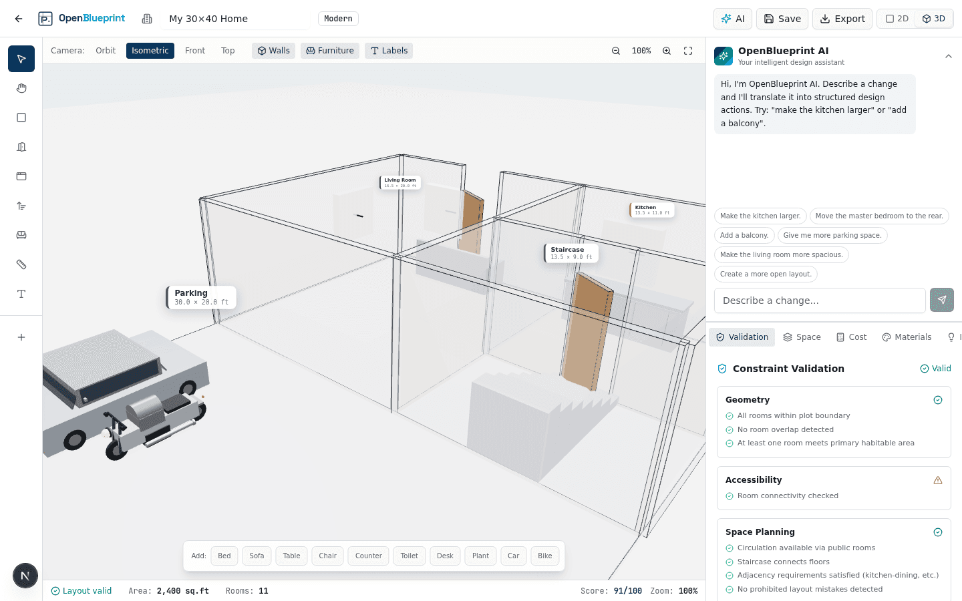Switch to 2D view mode

[x=897, y=19]
